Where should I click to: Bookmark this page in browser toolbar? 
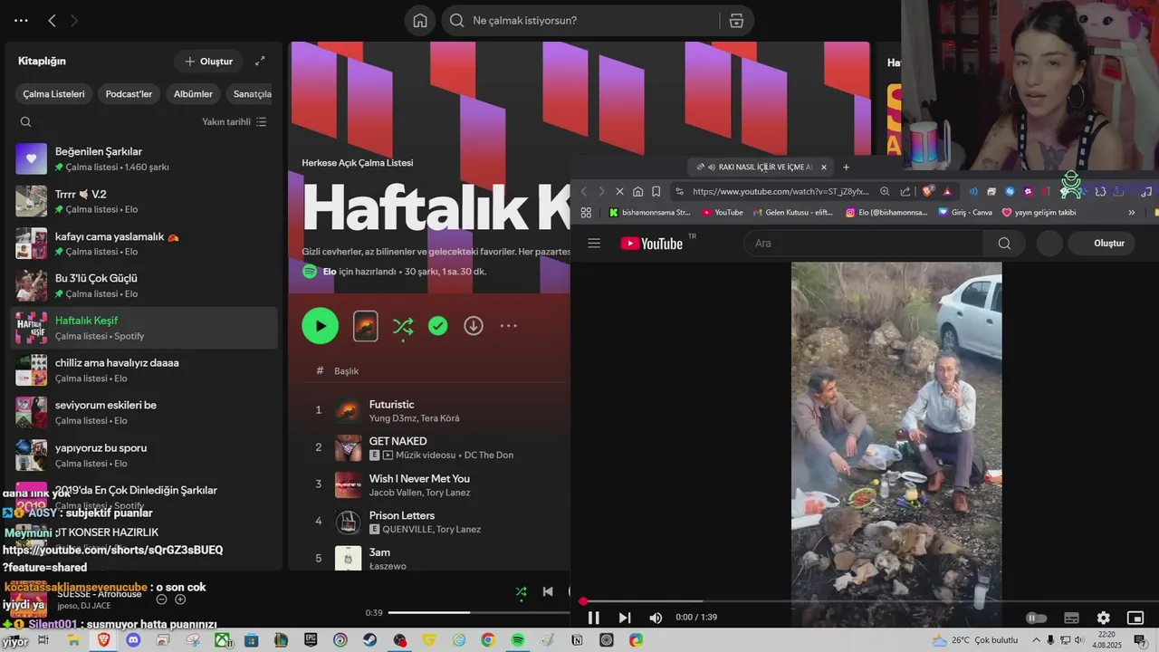(x=656, y=191)
